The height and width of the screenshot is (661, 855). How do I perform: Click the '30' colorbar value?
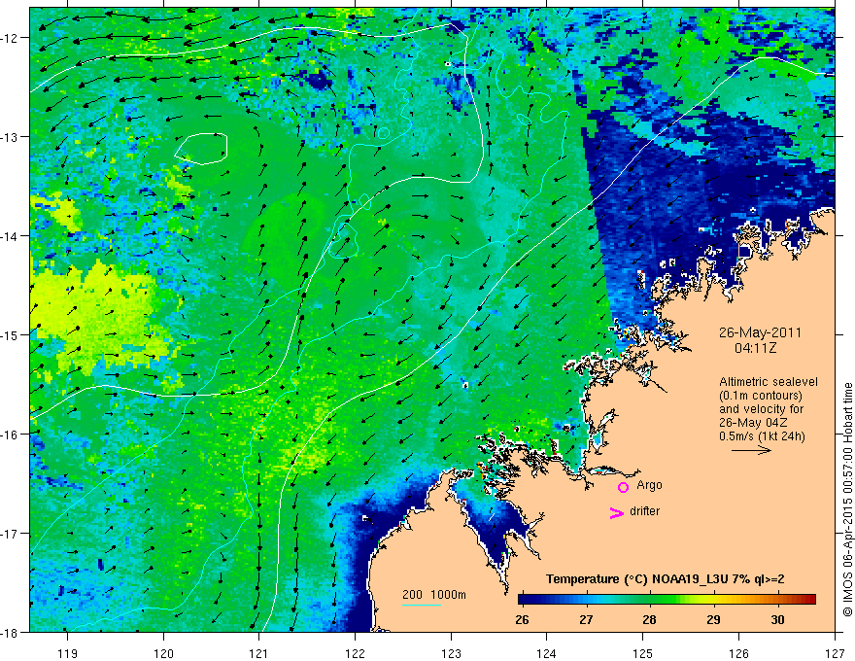(777, 620)
